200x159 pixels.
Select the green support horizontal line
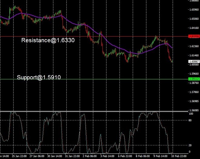click(x=94, y=79)
